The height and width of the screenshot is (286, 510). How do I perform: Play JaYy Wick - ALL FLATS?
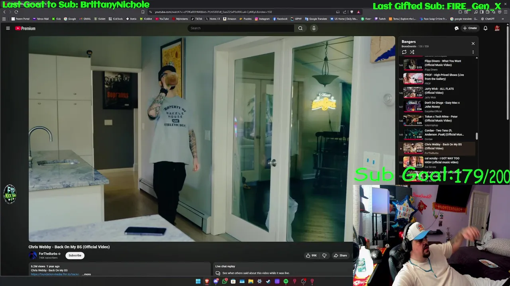[x=437, y=93]
